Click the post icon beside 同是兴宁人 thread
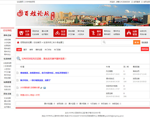 tap(17, 95)
